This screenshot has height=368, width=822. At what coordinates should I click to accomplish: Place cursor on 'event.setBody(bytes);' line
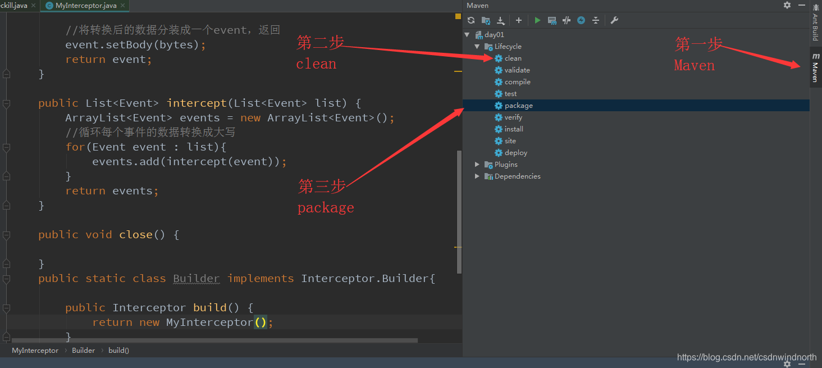pos(136,45)
